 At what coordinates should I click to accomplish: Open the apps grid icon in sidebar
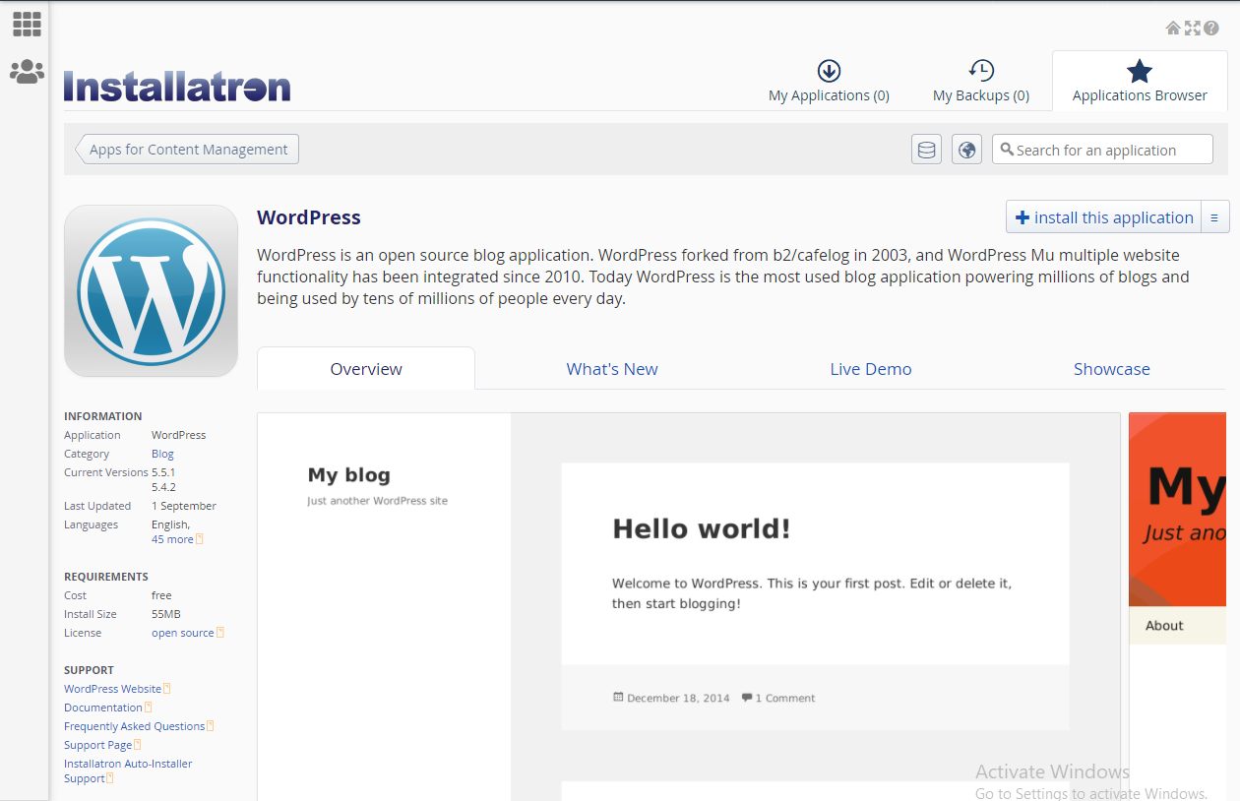click(27, 25)
